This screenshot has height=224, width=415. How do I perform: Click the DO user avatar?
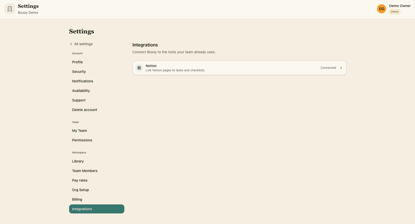pos(382,9)
